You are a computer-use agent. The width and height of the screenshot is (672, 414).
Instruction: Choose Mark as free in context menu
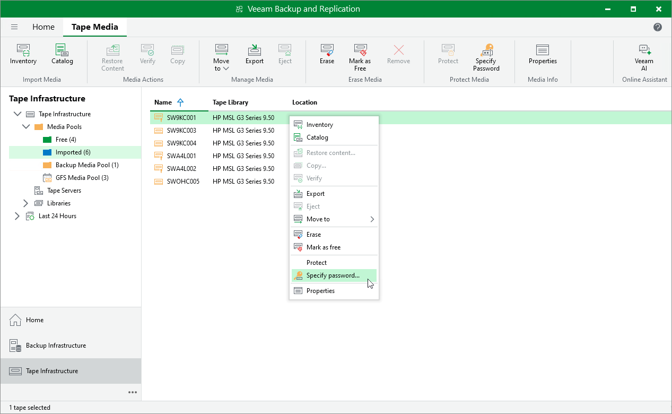pyautogui.click(x=334, y=247)
